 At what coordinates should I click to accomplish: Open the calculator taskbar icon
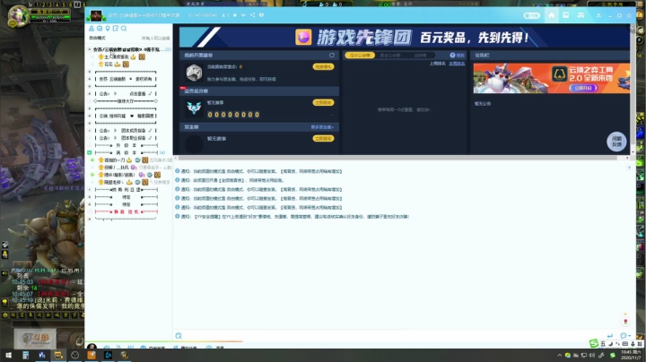25,355
